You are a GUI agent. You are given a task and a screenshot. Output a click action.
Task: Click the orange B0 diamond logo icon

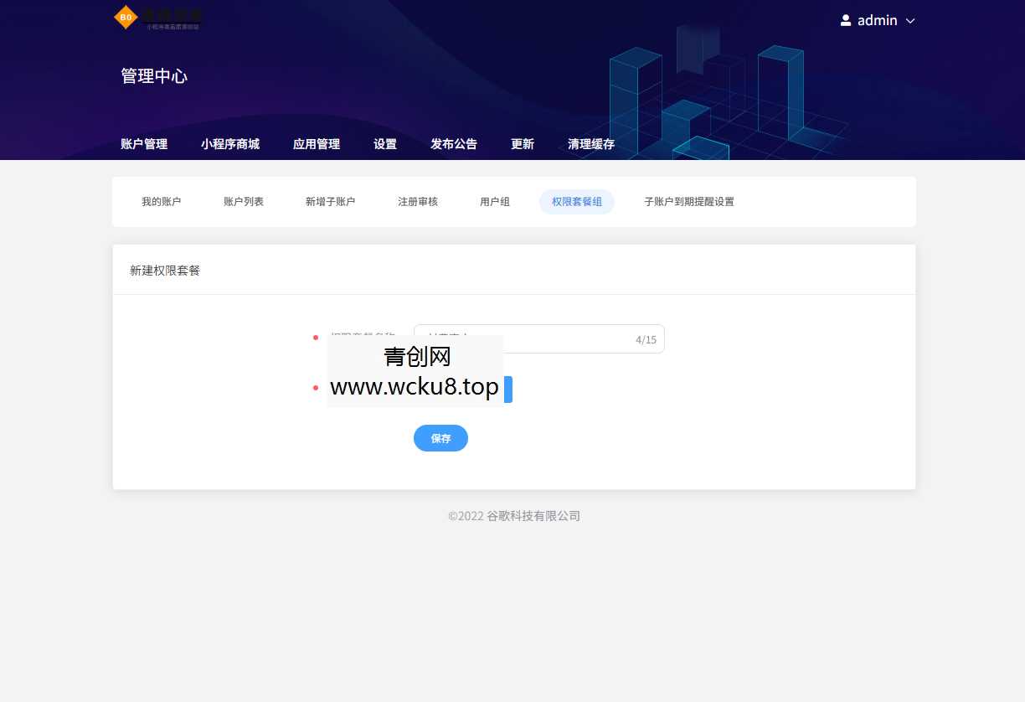tap(125, 17)
